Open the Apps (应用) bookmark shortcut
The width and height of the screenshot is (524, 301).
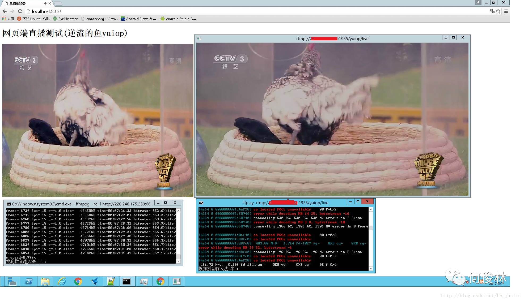pos(8,19)
